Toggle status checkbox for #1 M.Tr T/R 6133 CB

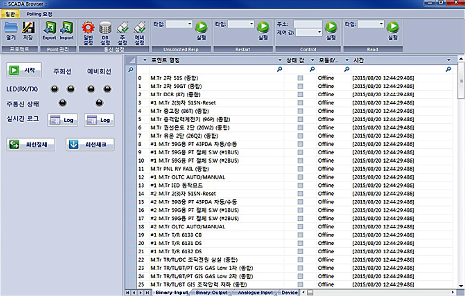point(300,235)
